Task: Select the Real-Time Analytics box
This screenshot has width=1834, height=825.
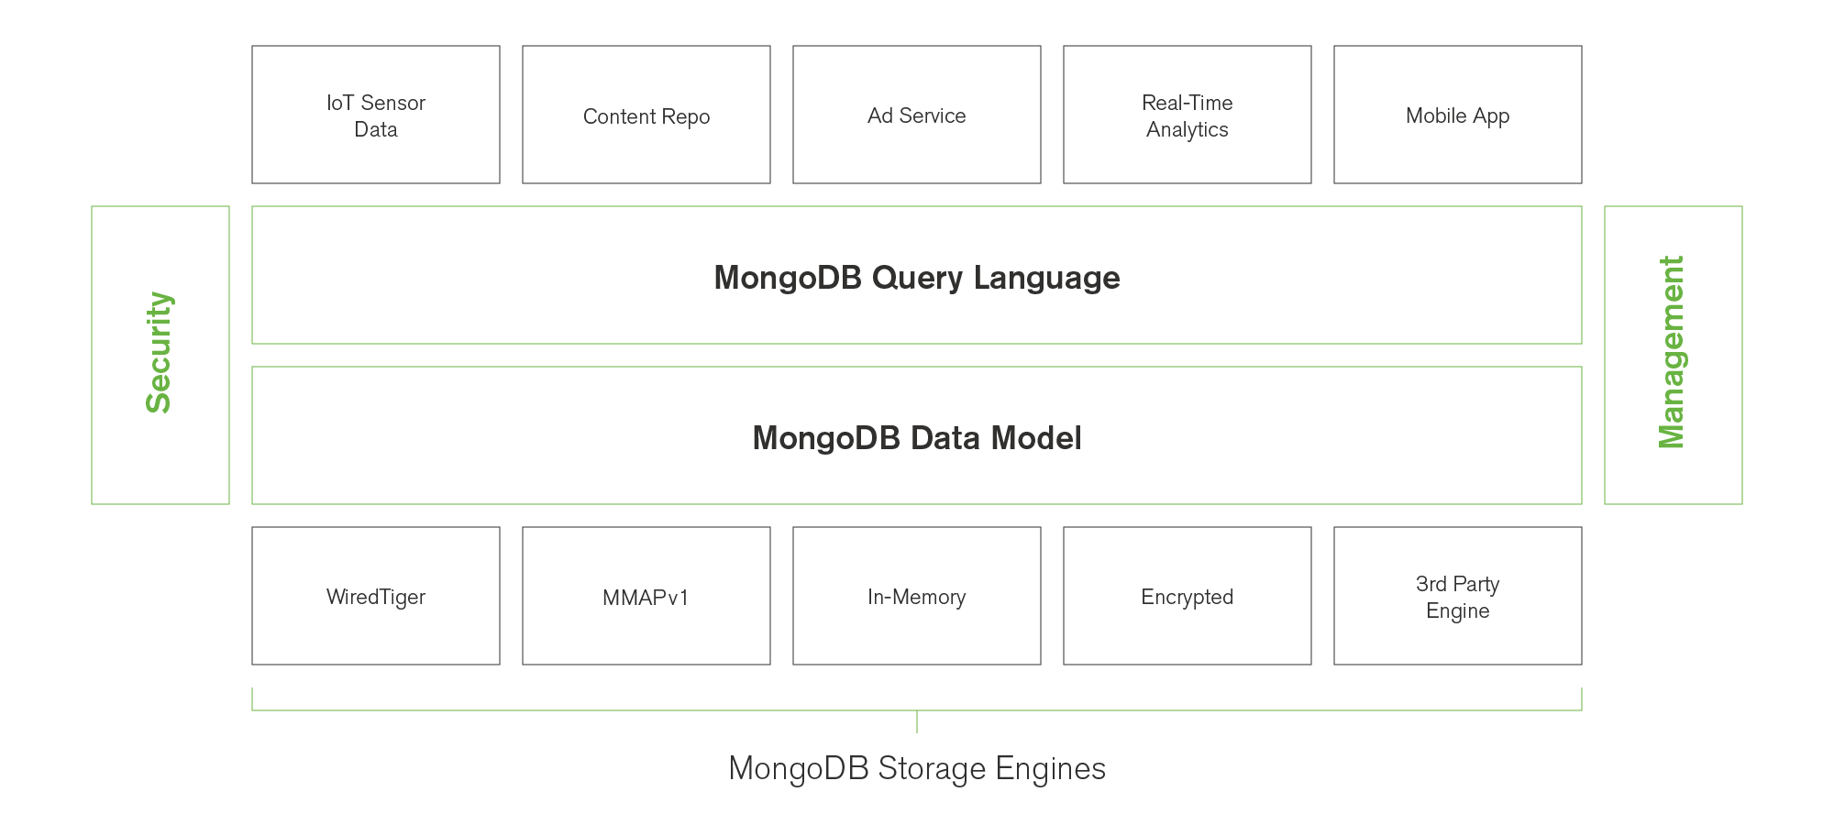Action: click(1188, 115)
